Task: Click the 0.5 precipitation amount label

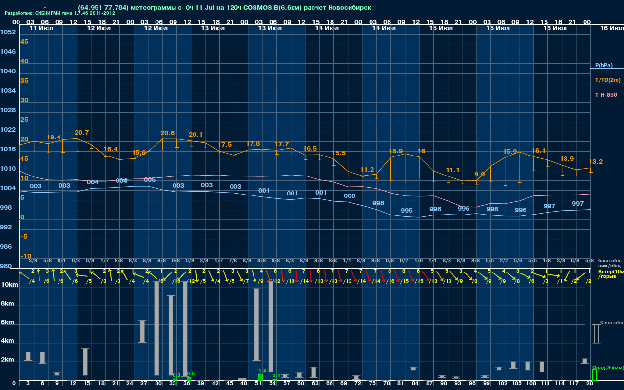Action: pos(191,374)
